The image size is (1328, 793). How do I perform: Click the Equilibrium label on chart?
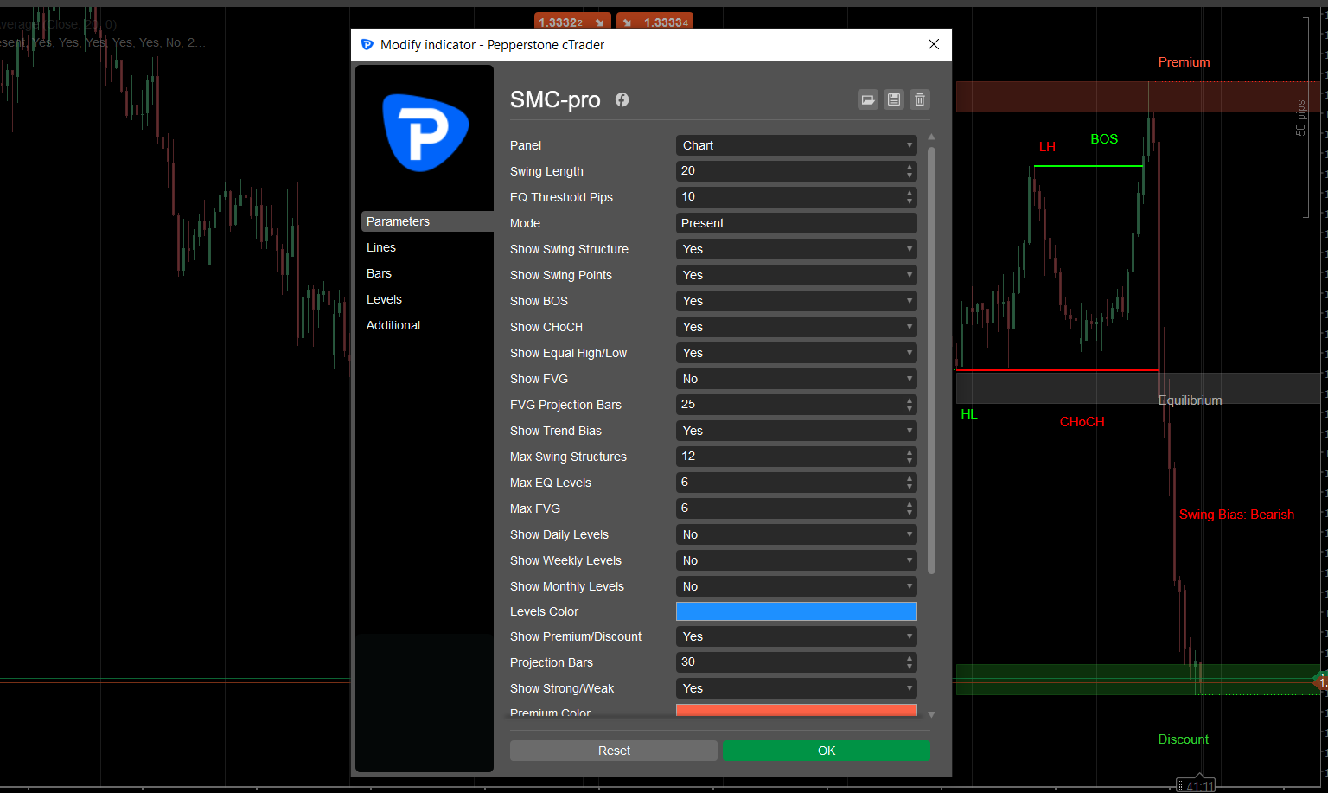[x=1190, y=400]
